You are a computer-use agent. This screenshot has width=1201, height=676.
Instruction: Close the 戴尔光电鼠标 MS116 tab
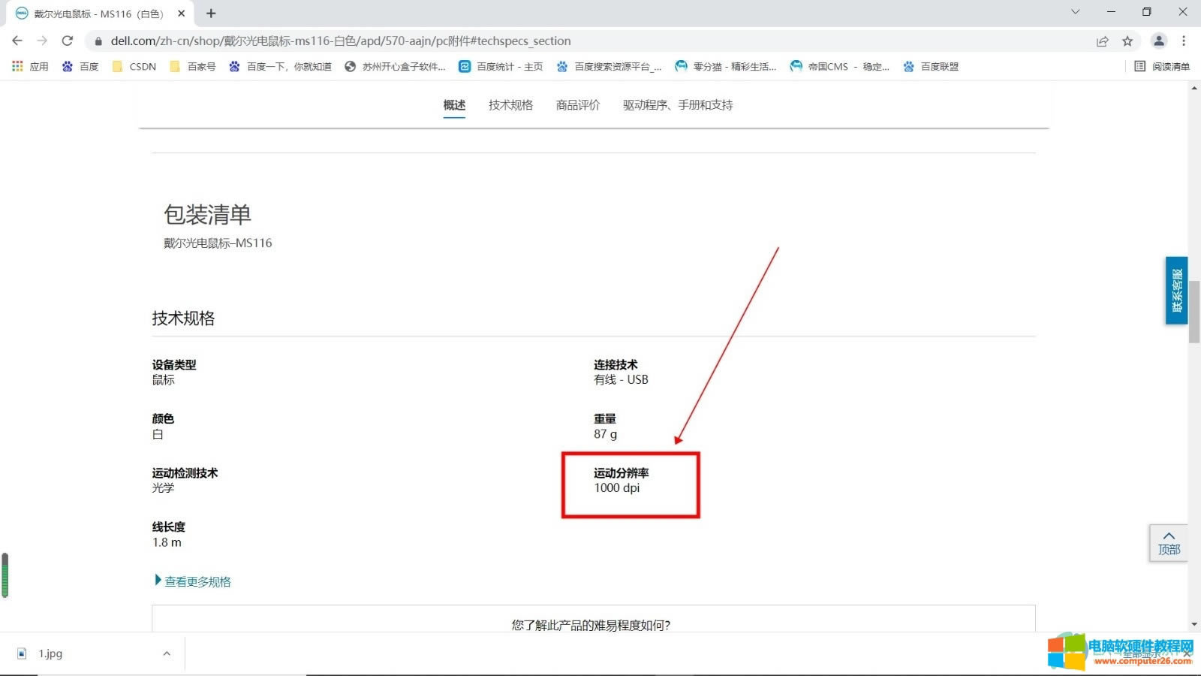pyautogui.click(x=181, y=14)
